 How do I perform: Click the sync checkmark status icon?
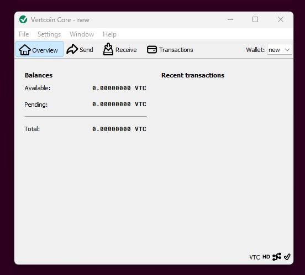coord(287,257)
